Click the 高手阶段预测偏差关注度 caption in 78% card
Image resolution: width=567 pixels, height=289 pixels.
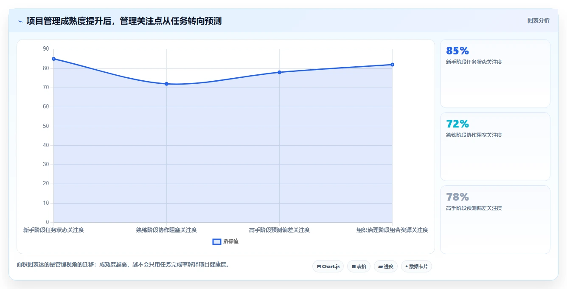474,208
